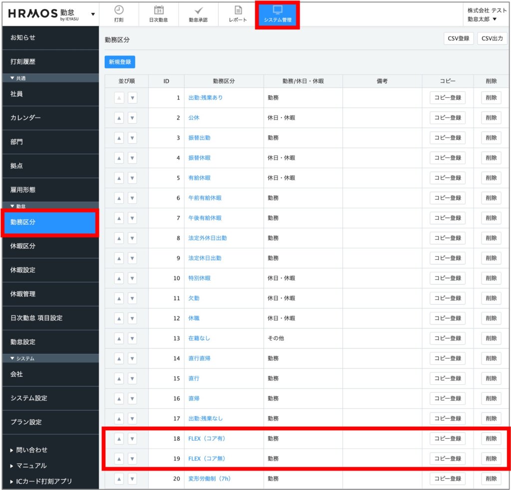Screen dimensions: 511x490
Task: Click コピー登録 for 出勤:残業あり row
Action: pyautogui.click(x=447, y=98)
